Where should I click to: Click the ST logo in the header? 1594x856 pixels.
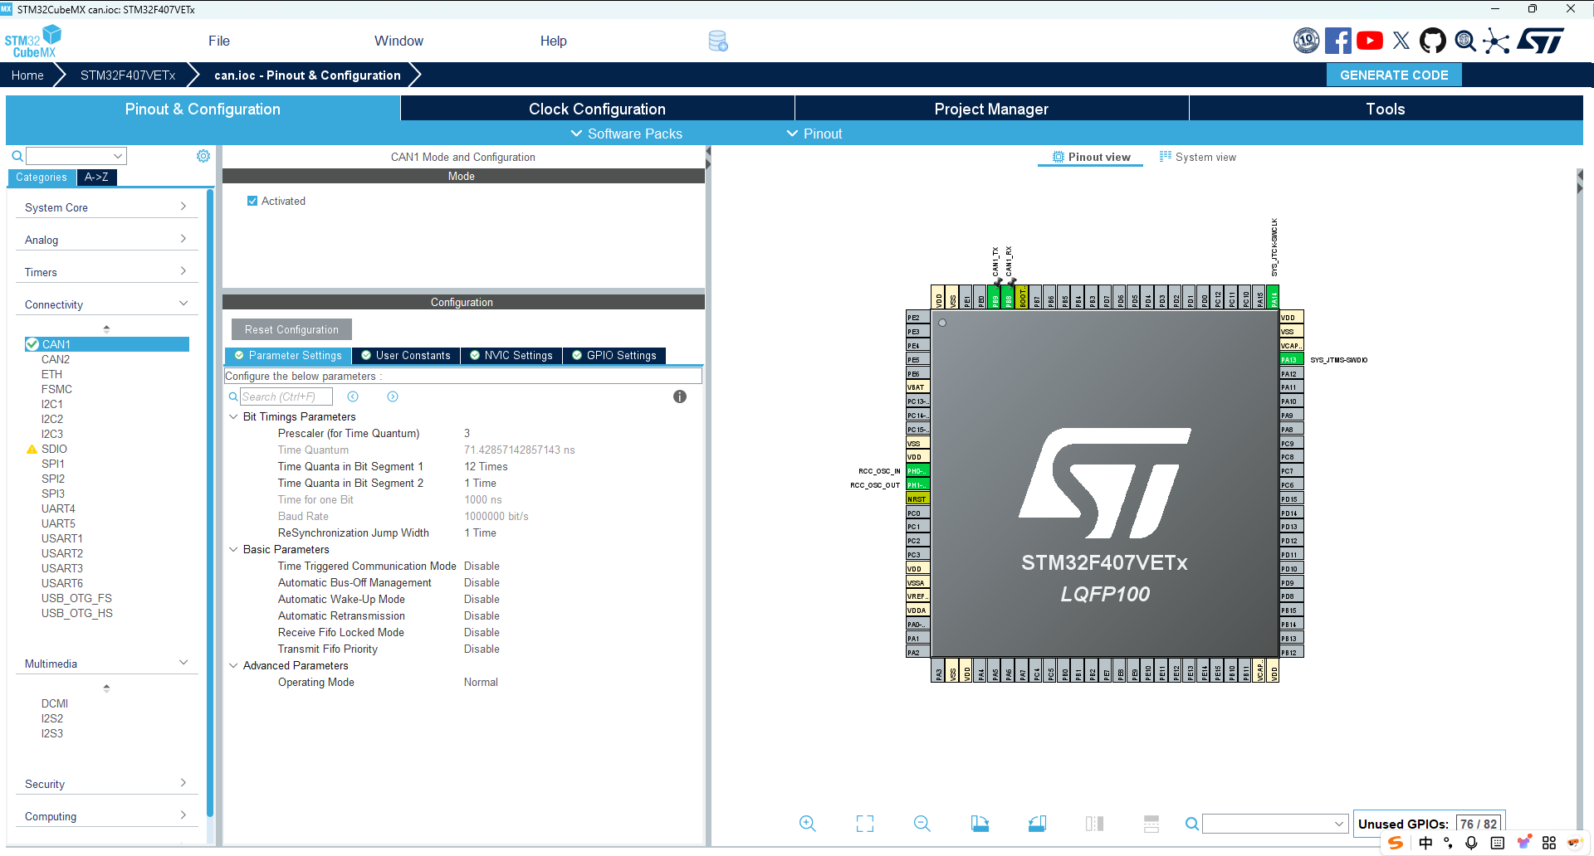point(1541,41)
